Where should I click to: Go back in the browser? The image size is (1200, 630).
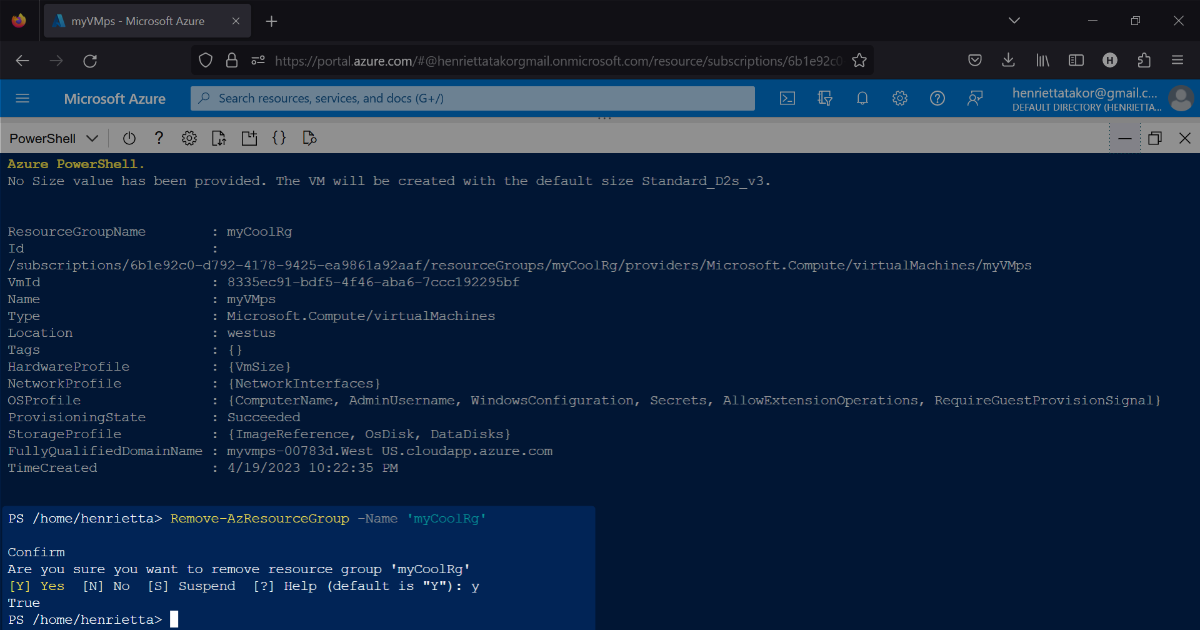pos(22,61)
